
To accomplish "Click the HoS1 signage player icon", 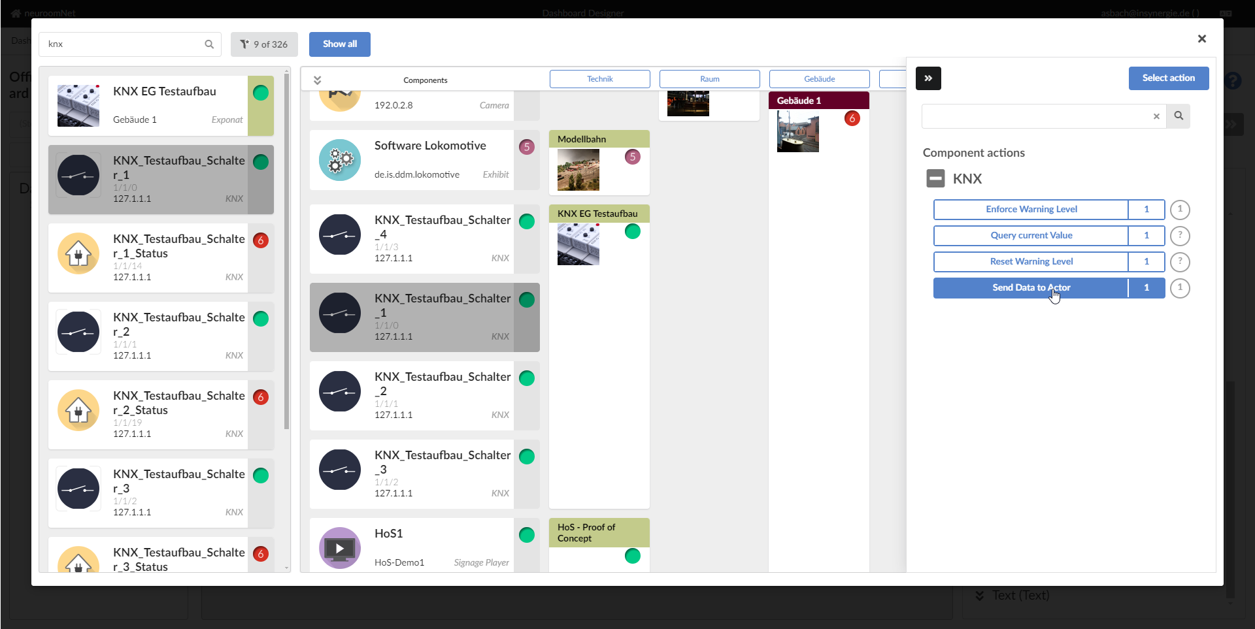I will pos(340,548).
